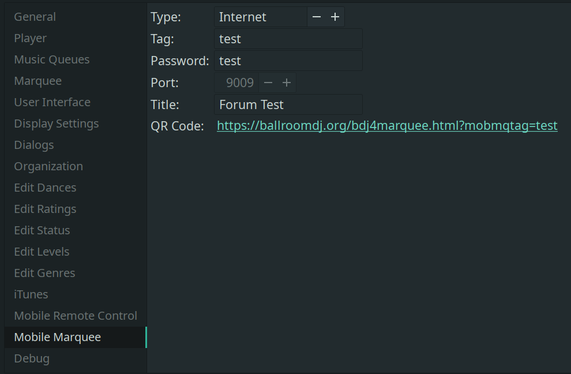Click the plus button beside Type Internet
Screen dimensions: 571x374
pos(335,17)
